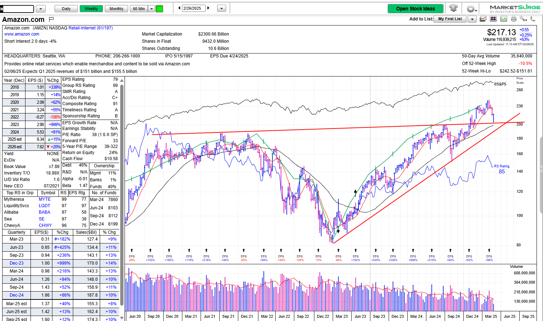
Task: Click the Volume label on chart
Action: click(x=516, y=266)
